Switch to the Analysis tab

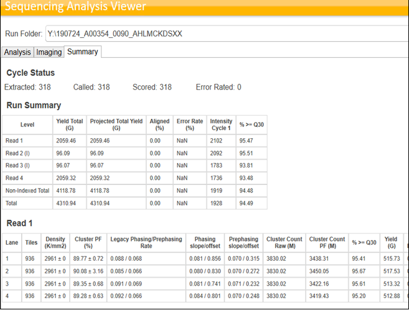pos(17,52)
